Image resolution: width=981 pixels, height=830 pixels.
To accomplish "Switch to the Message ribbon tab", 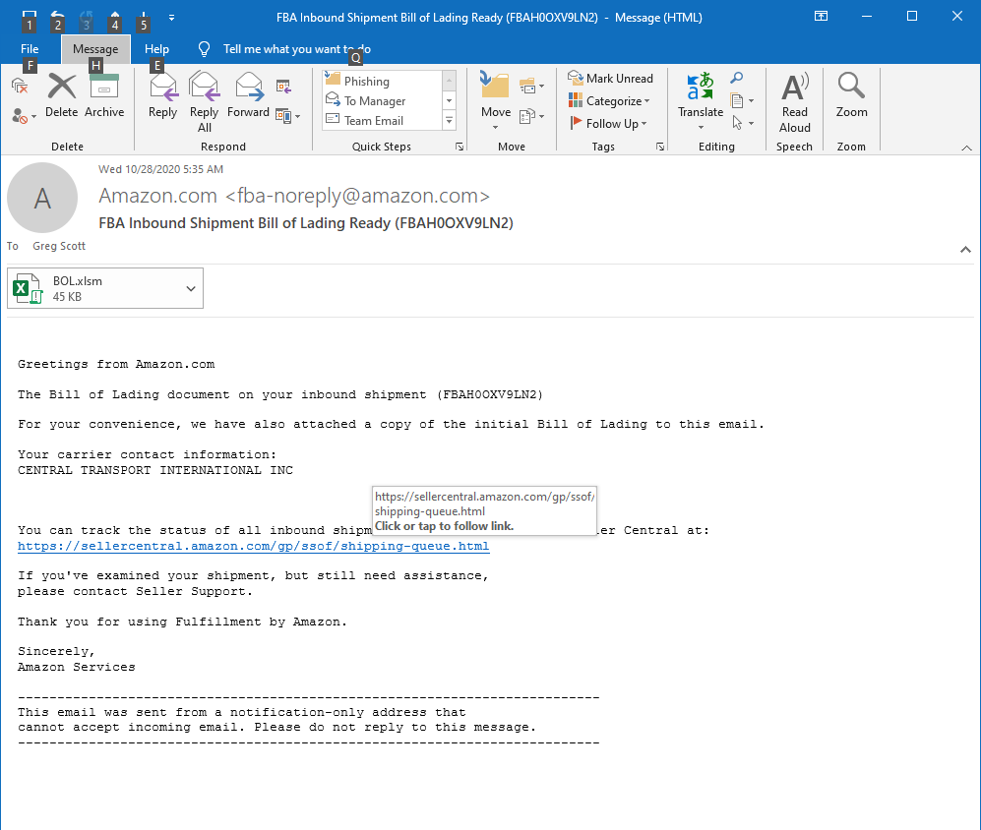I will [95, 49].
